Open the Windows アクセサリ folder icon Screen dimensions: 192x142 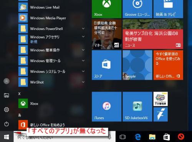tap(23, 39)
